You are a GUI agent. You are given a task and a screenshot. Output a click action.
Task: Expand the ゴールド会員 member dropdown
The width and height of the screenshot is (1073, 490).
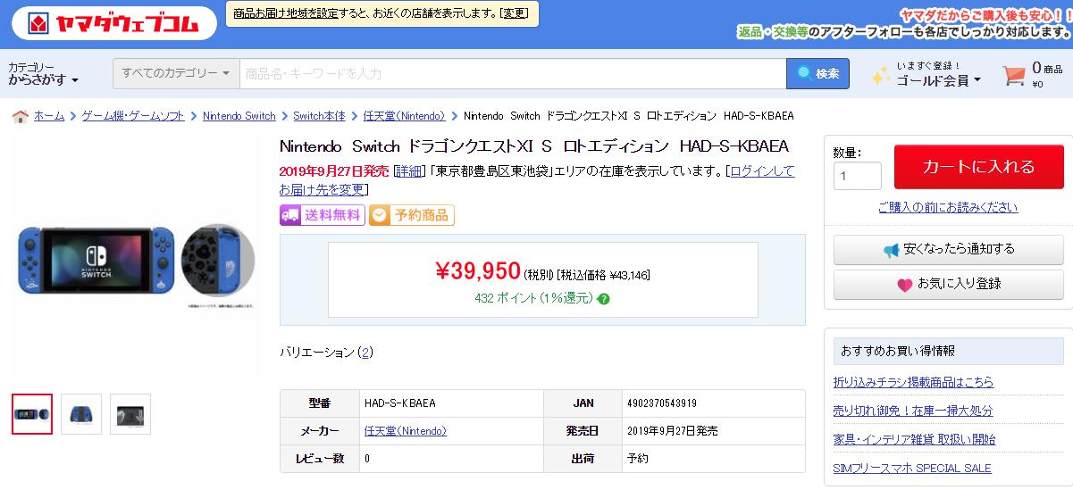939,80
